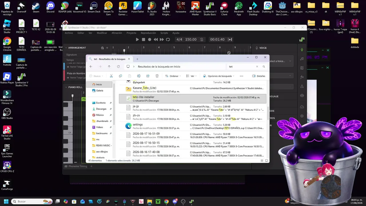
Task: Open the Afinación menu in Synthesizer V
Action: click(117, 33)
